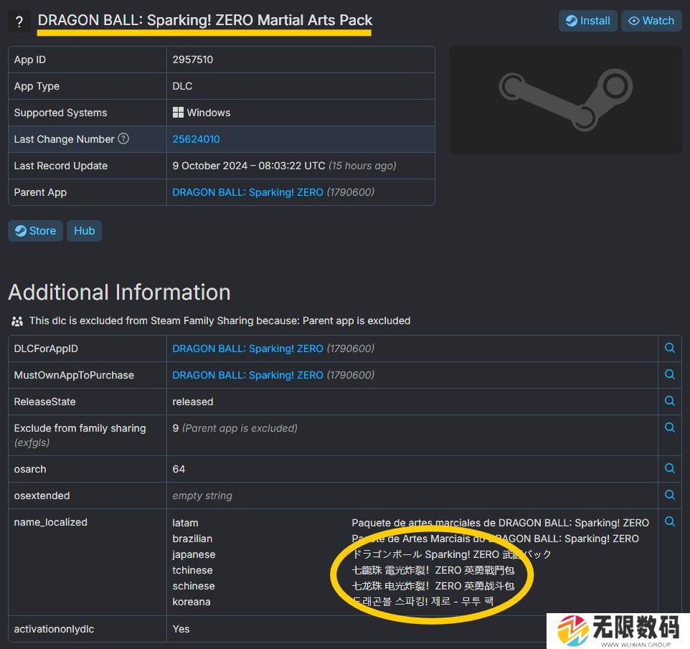Open the Hub page
The width and height of the screenshot is (690, 649).
84,230
